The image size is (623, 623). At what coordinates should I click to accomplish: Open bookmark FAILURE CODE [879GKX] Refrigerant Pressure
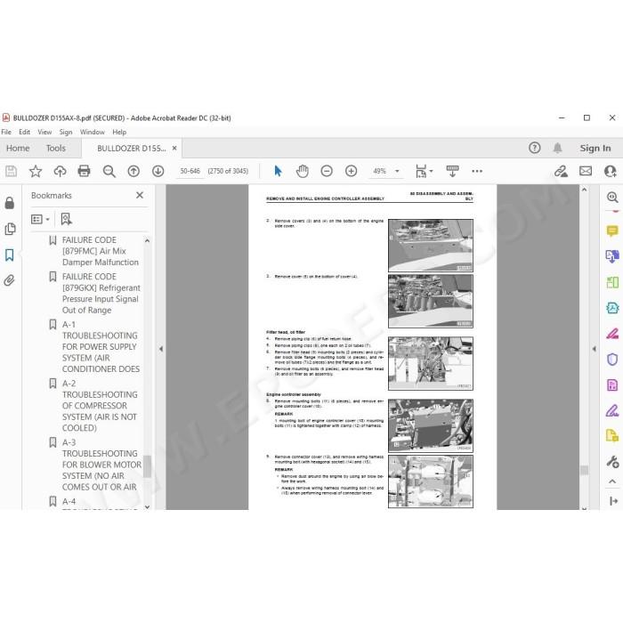click(101, 293)
